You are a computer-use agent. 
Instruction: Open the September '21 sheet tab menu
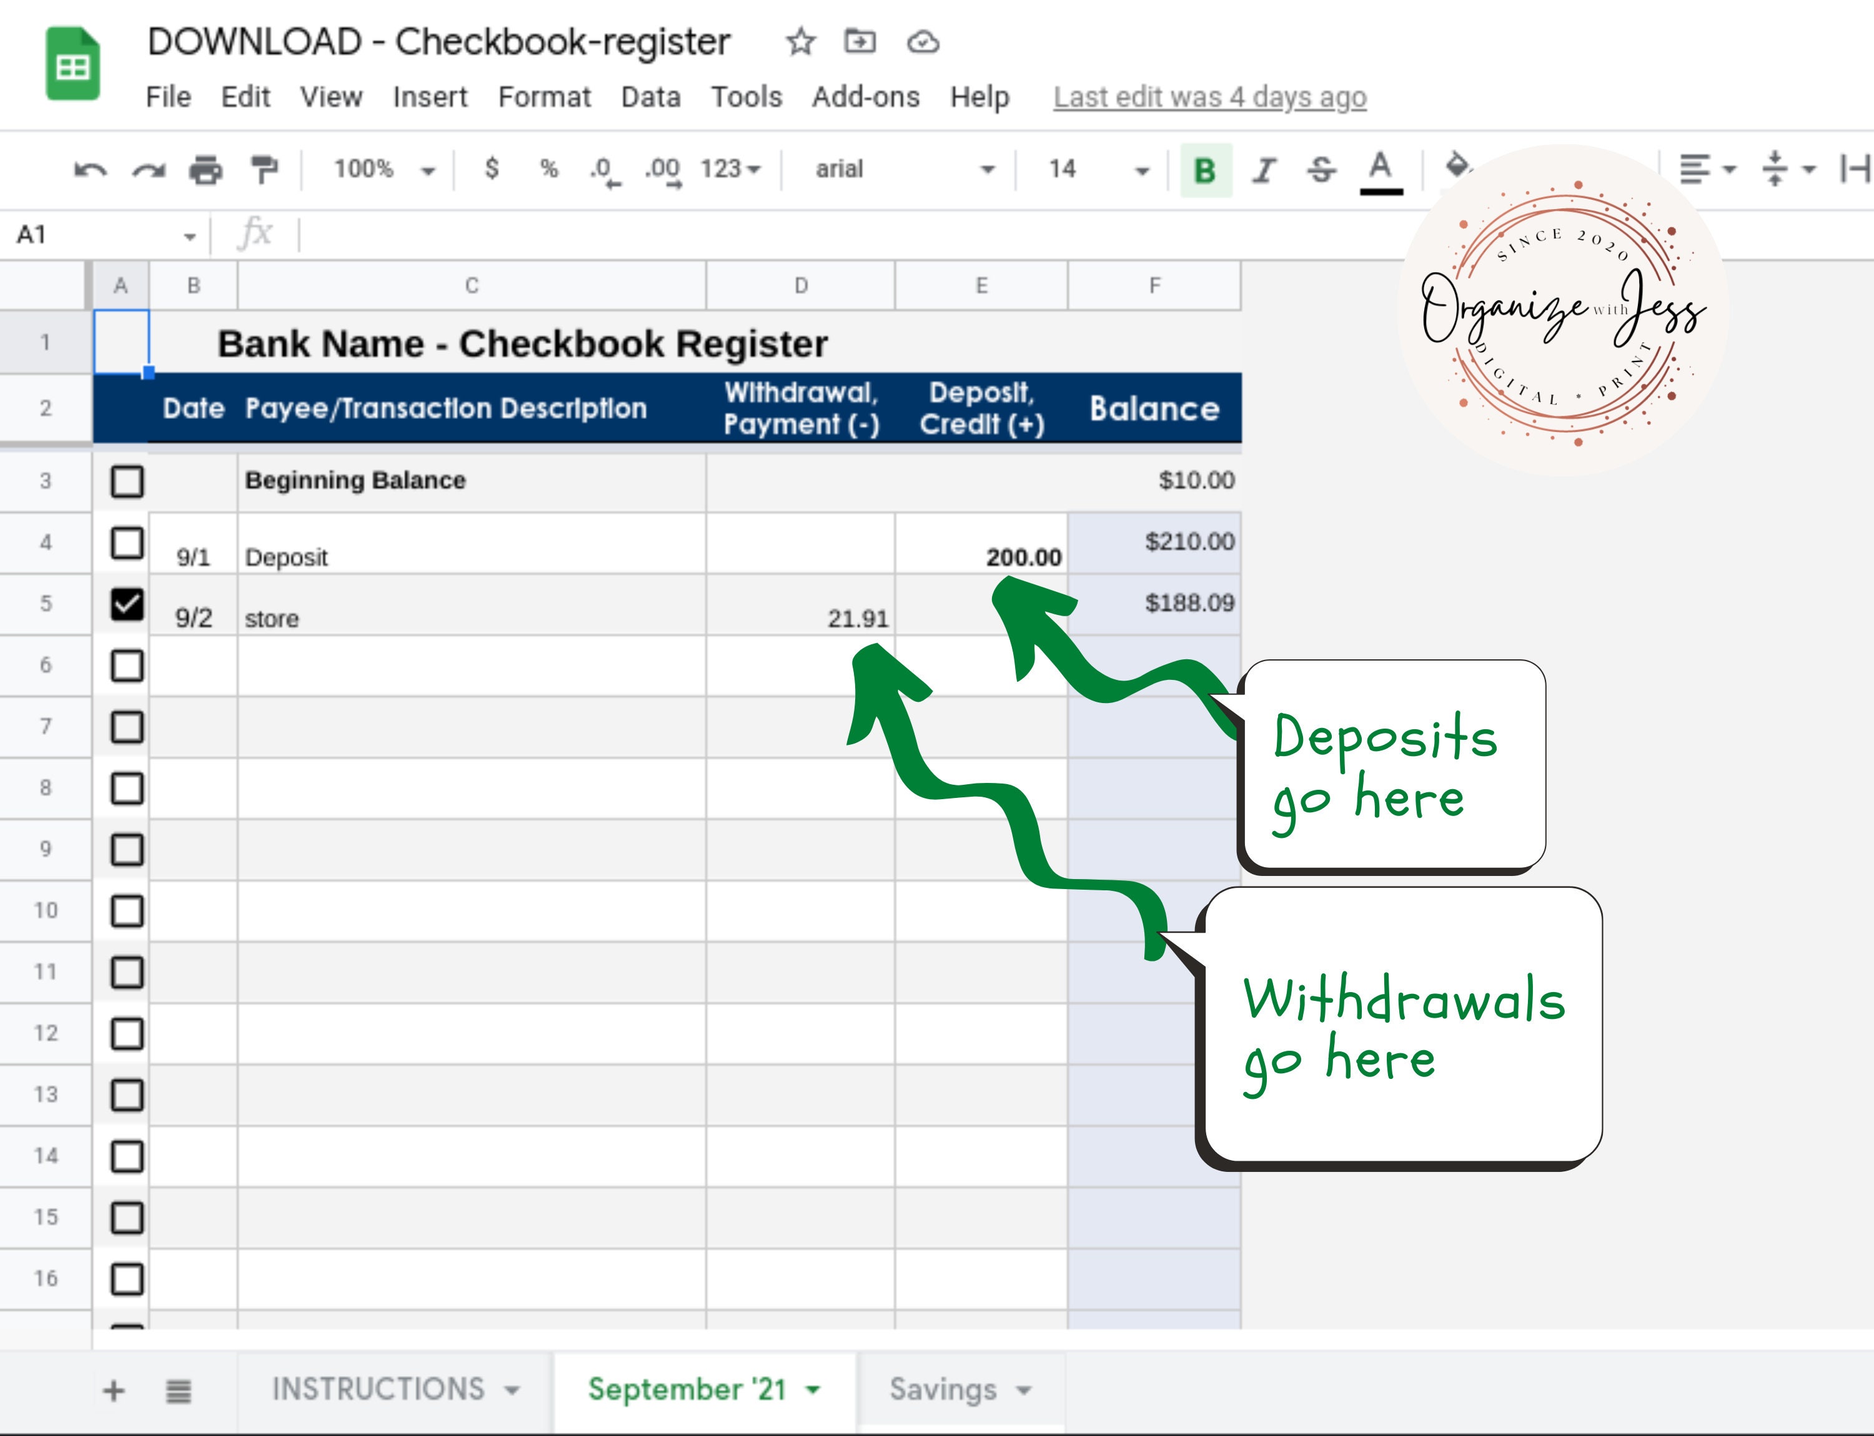[810, 1389]
